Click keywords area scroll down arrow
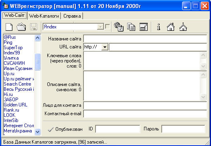Screen dimensions: 211x146 coord(203,66)
